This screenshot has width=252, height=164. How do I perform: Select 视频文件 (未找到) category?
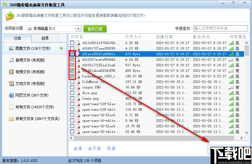click(34, 72)
